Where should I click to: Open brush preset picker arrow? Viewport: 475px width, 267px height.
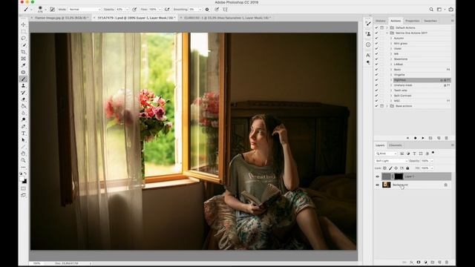click(x=45, y=10)
